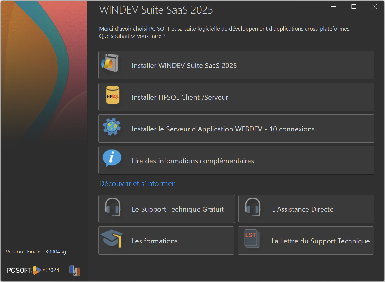Screen dimensions: 385x282
Task: Close the WINDEV installer window
Action: pyautogui.click(x=374, y=6)
